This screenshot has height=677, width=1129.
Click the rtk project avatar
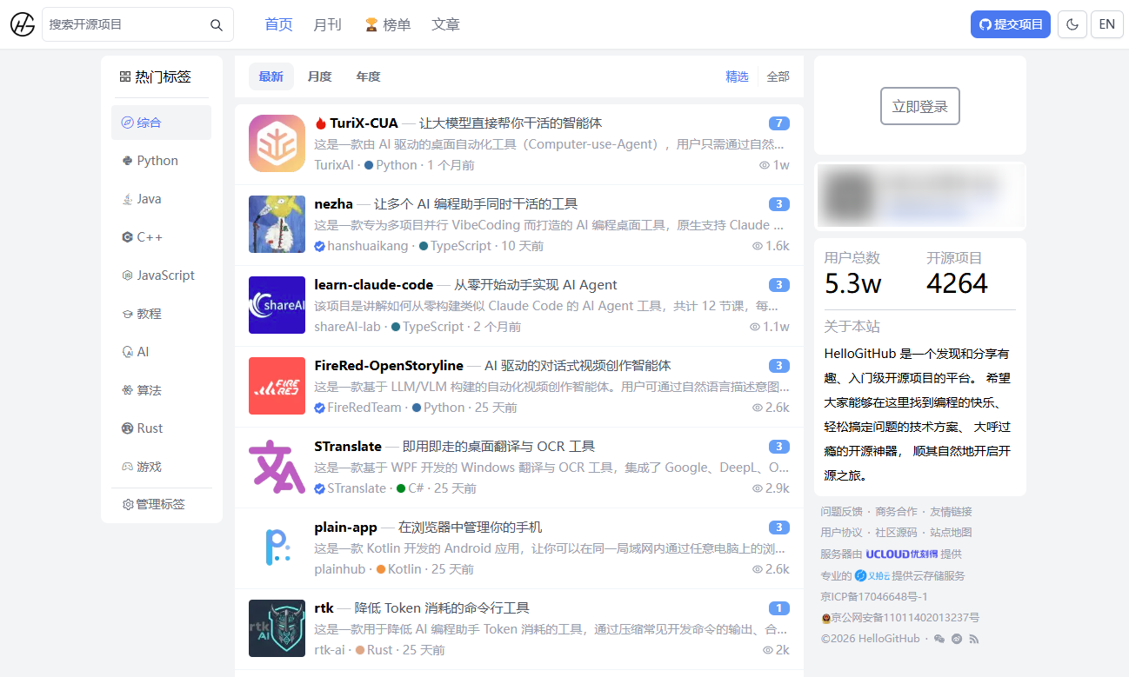(277, 628)
